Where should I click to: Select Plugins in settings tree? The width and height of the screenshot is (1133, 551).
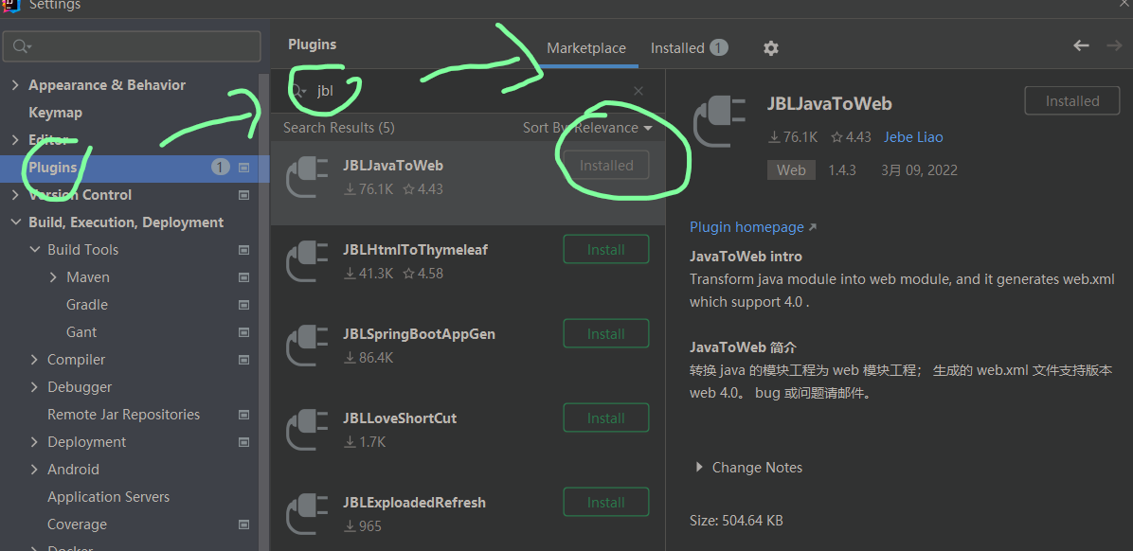click(53, 168)
